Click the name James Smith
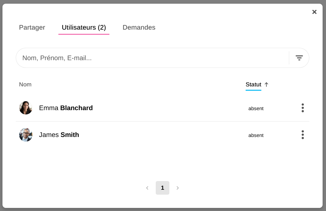 [59, 135]
